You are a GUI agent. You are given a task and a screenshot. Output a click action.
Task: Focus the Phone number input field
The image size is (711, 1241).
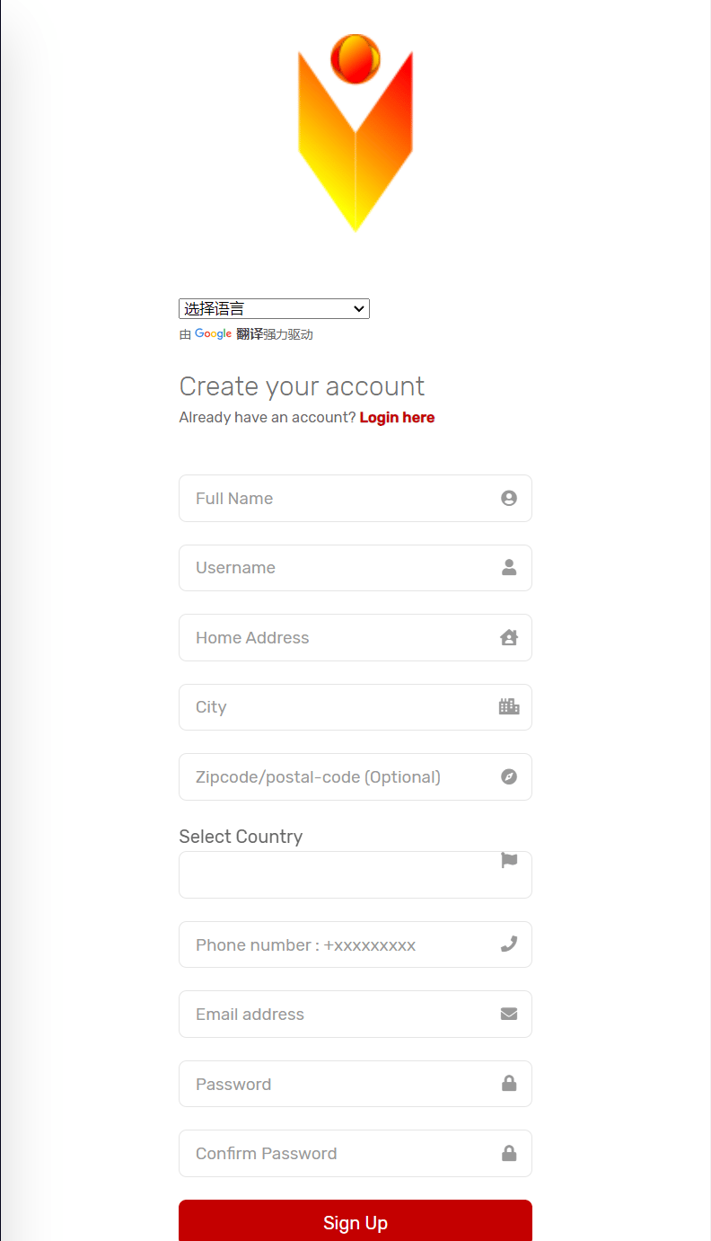355,944
